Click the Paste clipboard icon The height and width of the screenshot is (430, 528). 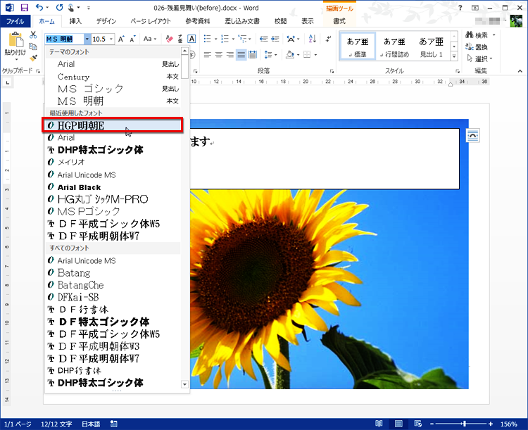coord(15,39)
